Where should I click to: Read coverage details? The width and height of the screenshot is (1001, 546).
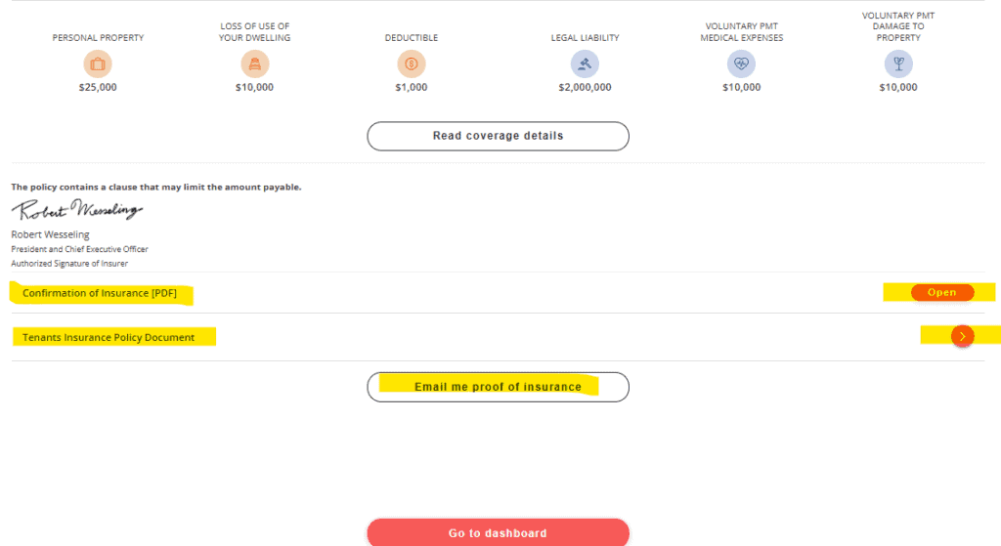pyautogui.click(x=498, y=136)
